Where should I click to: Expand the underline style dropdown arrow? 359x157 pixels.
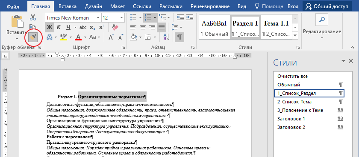point(75,27)
